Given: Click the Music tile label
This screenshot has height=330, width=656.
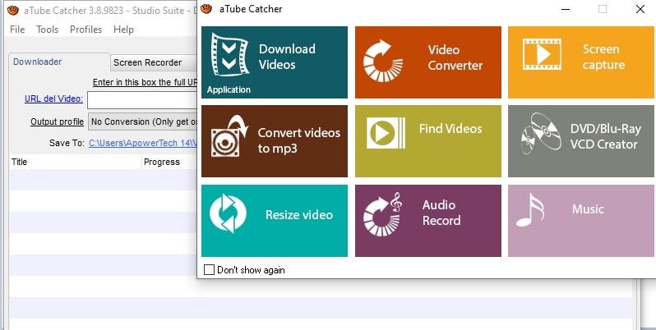Looking at the screenshot, I should click(x=588, y=209).
